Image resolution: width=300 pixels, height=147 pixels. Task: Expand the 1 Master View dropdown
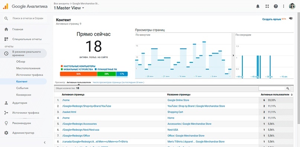pyautogui.click(x=69, y=8)
